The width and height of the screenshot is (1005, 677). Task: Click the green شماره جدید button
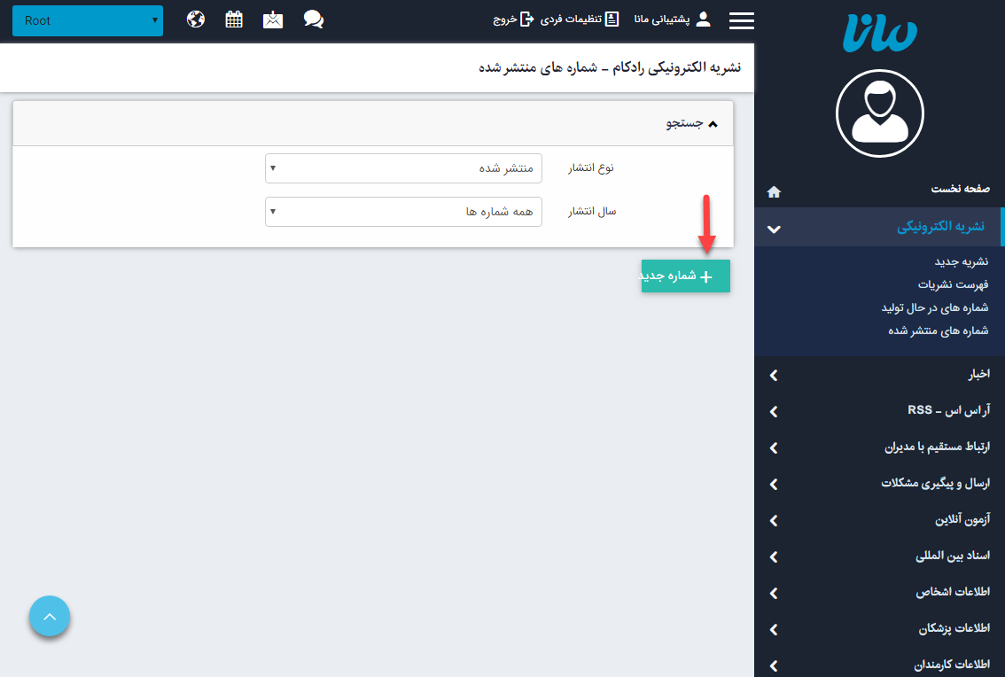[x=686, y=276]
